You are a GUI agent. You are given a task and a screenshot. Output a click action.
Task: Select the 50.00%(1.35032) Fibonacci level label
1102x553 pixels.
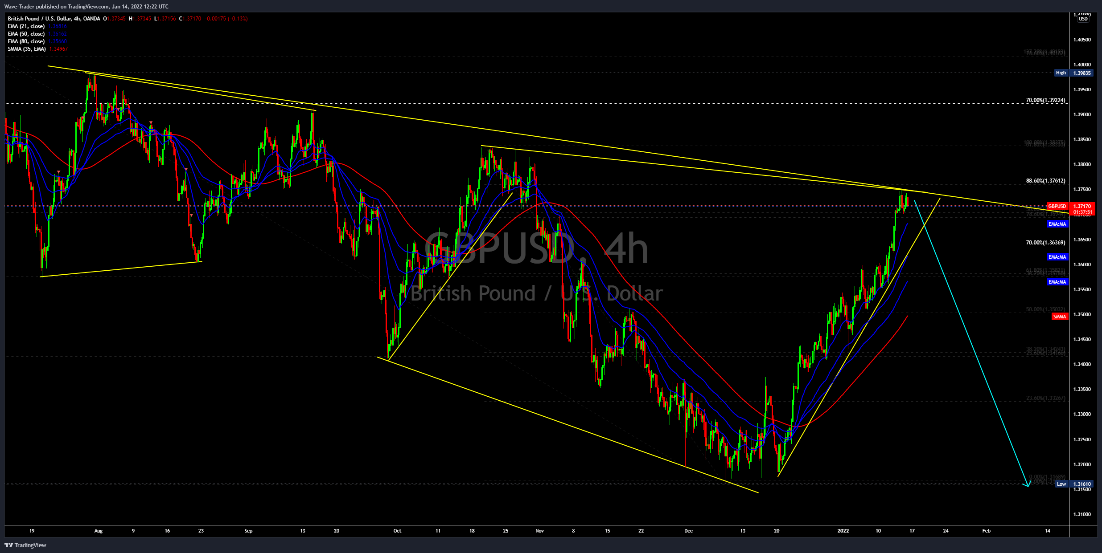coord(1045,309)
